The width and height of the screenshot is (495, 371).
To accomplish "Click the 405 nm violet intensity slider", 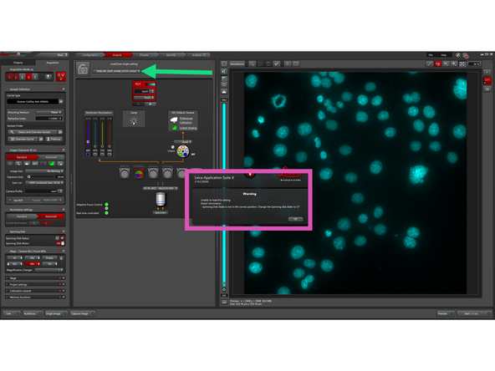I will (x=88, y=135).
